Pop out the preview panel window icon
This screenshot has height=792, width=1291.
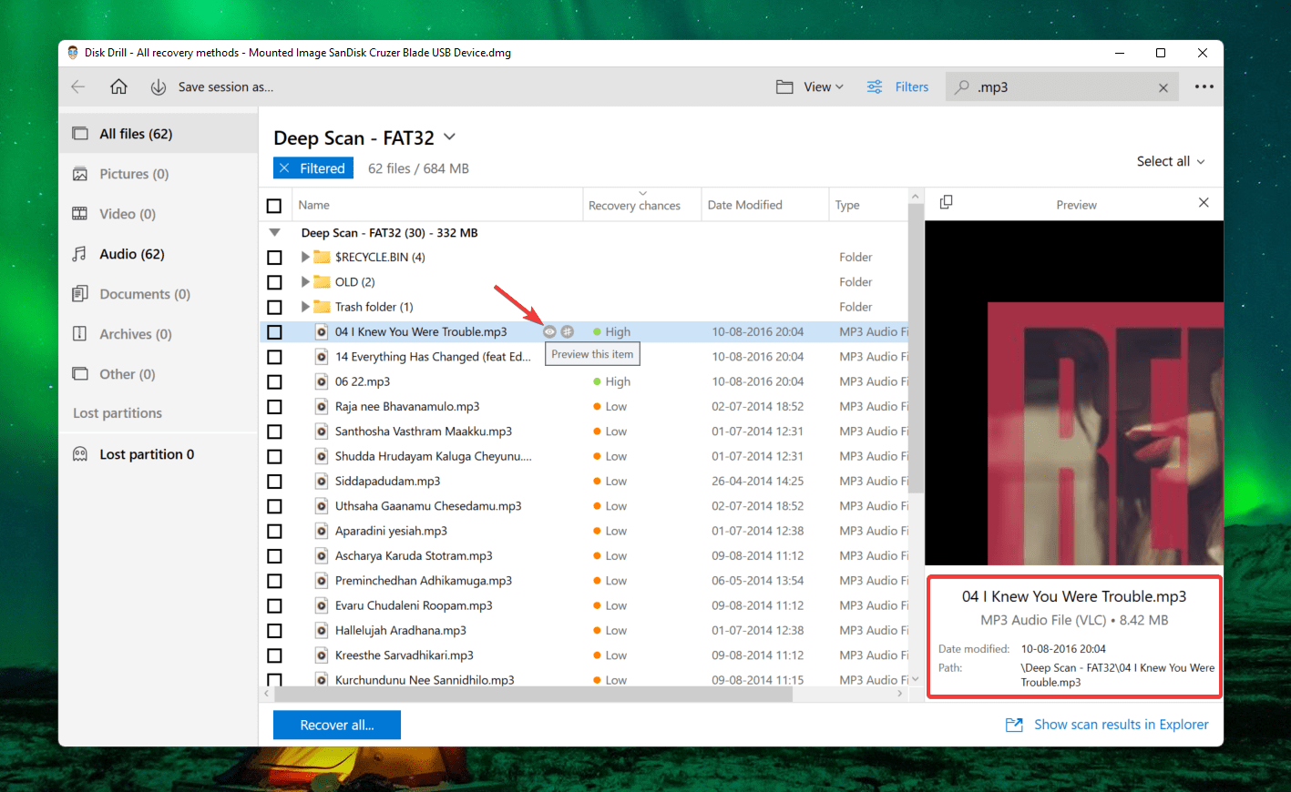point(946,202)
